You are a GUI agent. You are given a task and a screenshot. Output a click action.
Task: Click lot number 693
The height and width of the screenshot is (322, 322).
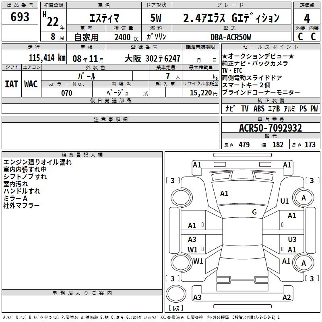(x=20, y=17)
